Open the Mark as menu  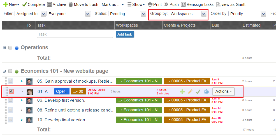[113, 4]
